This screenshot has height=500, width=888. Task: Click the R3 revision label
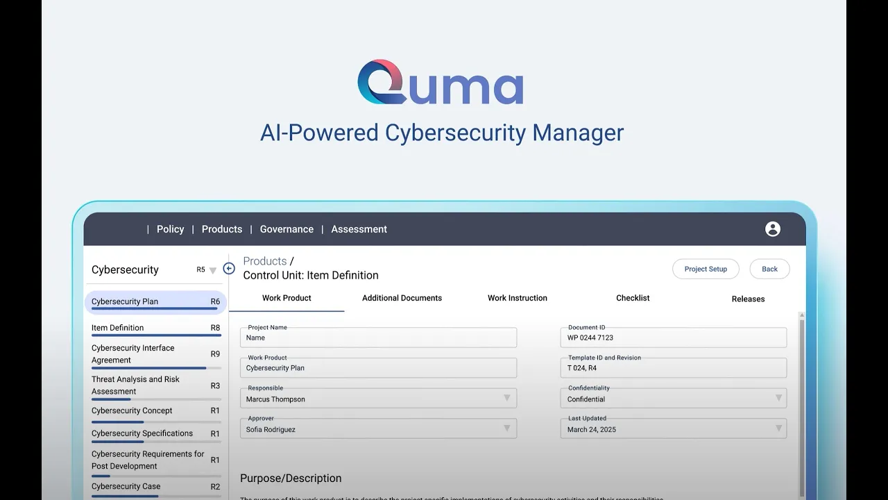click(x=215, y=385)
